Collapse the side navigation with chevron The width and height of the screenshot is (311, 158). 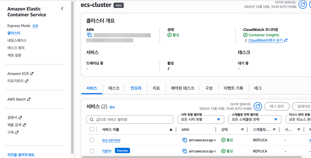point(62,9)
